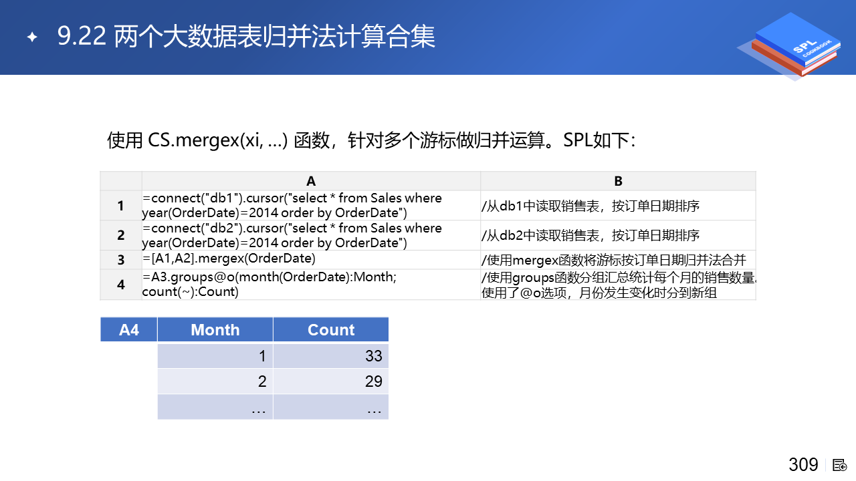Click the sentence introducing the CS.mergex(xi, …) function
This screenshot has height=481, width=856.
[x=370, y=140]
